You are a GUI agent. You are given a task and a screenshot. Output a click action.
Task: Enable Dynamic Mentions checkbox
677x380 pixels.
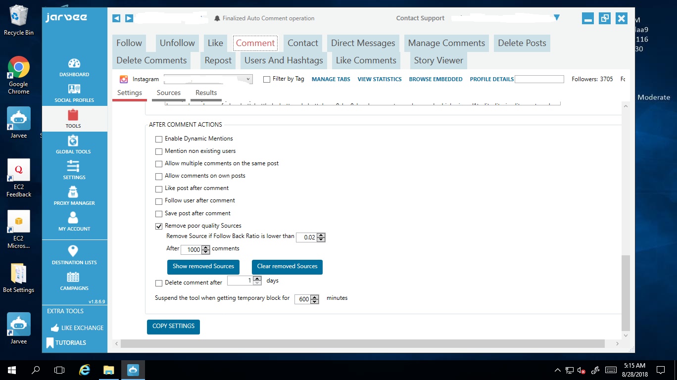coord(159,139)
